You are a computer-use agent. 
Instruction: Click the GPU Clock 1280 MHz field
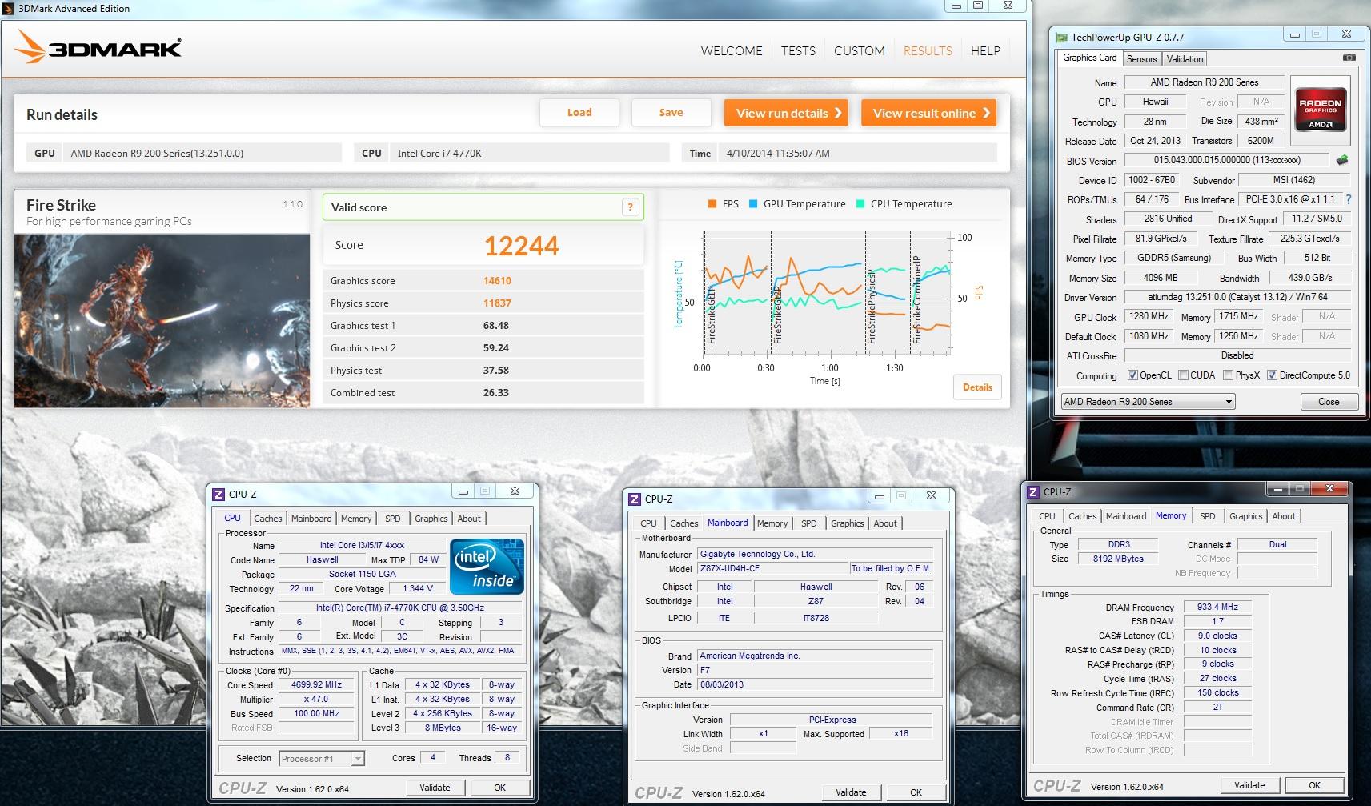click(x=1149, y=317)
